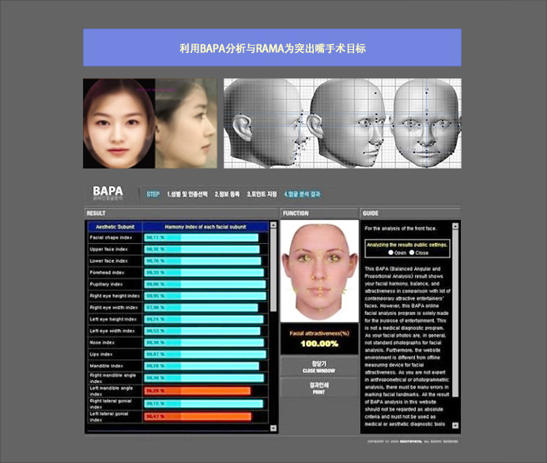Click the BAPA logo

click(108, 193)
